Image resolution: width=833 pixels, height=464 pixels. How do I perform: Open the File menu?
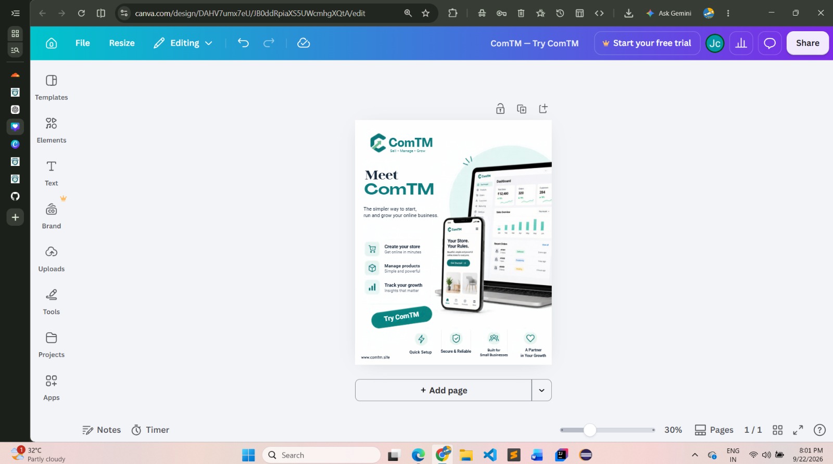[82, 43]
